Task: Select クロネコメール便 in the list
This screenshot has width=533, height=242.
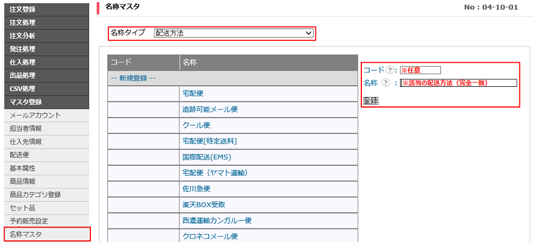Action: point(210,236)
